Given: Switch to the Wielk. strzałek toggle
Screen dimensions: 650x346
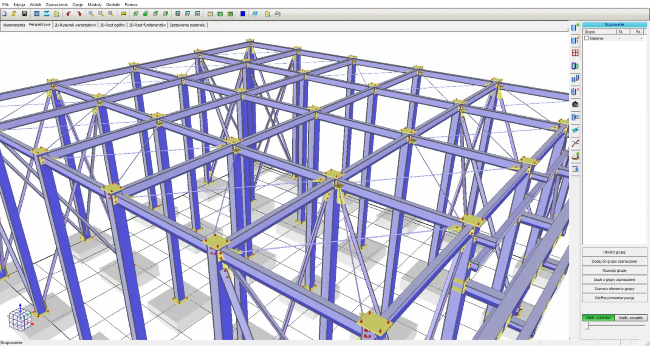Looking at the screenshot, I should [630, 318].
